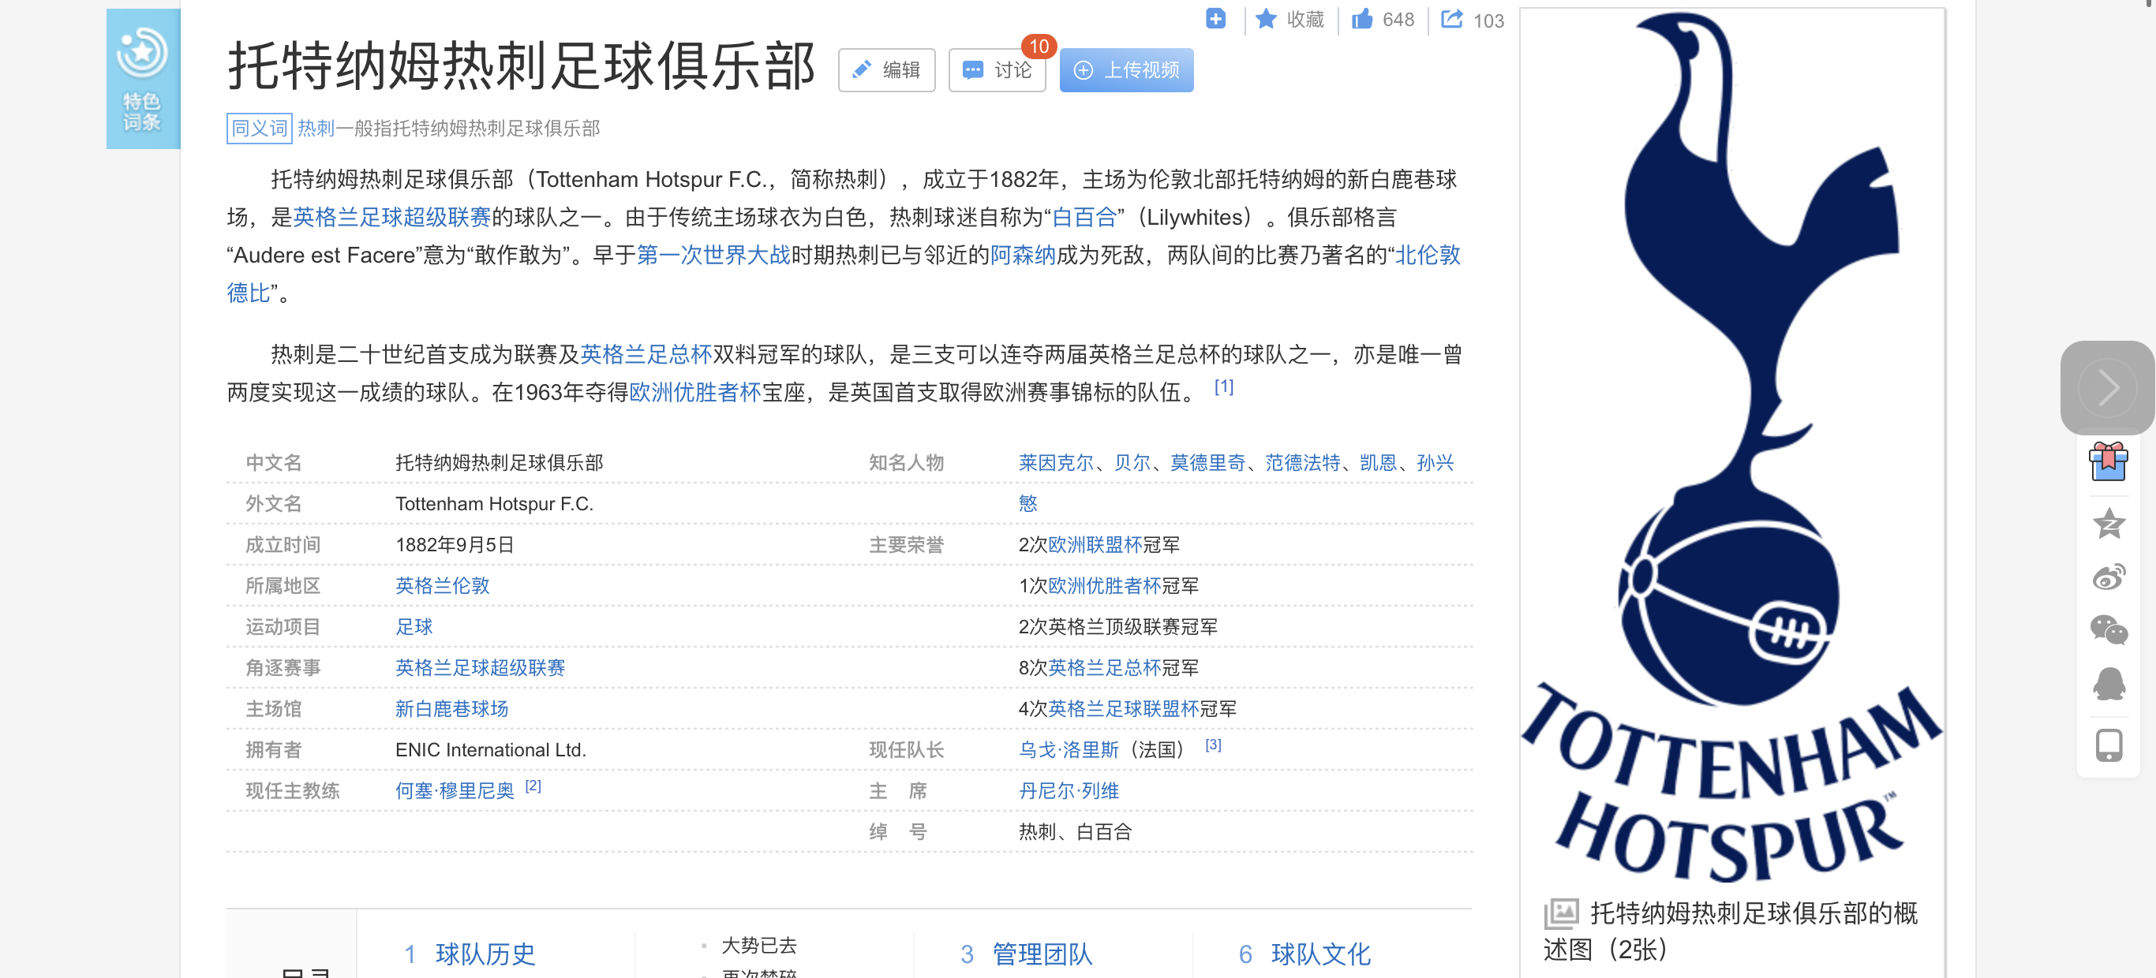Screen dimensions: 2156x978
Task: Click the blue plus icon near favorites
Action: pos(1215,17)
